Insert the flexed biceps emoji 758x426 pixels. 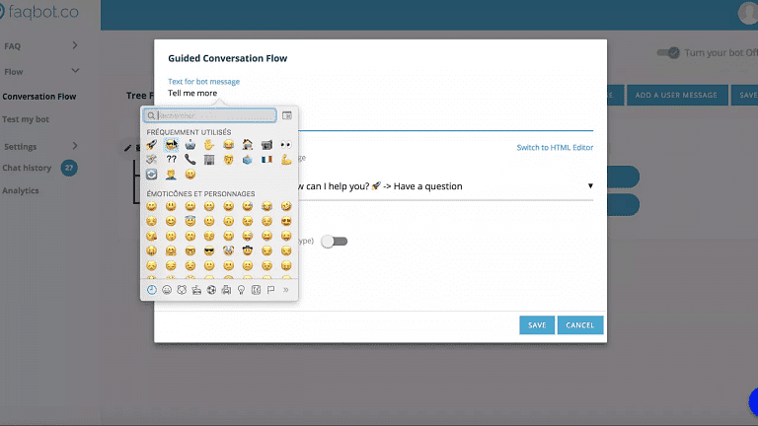point(286,159)
